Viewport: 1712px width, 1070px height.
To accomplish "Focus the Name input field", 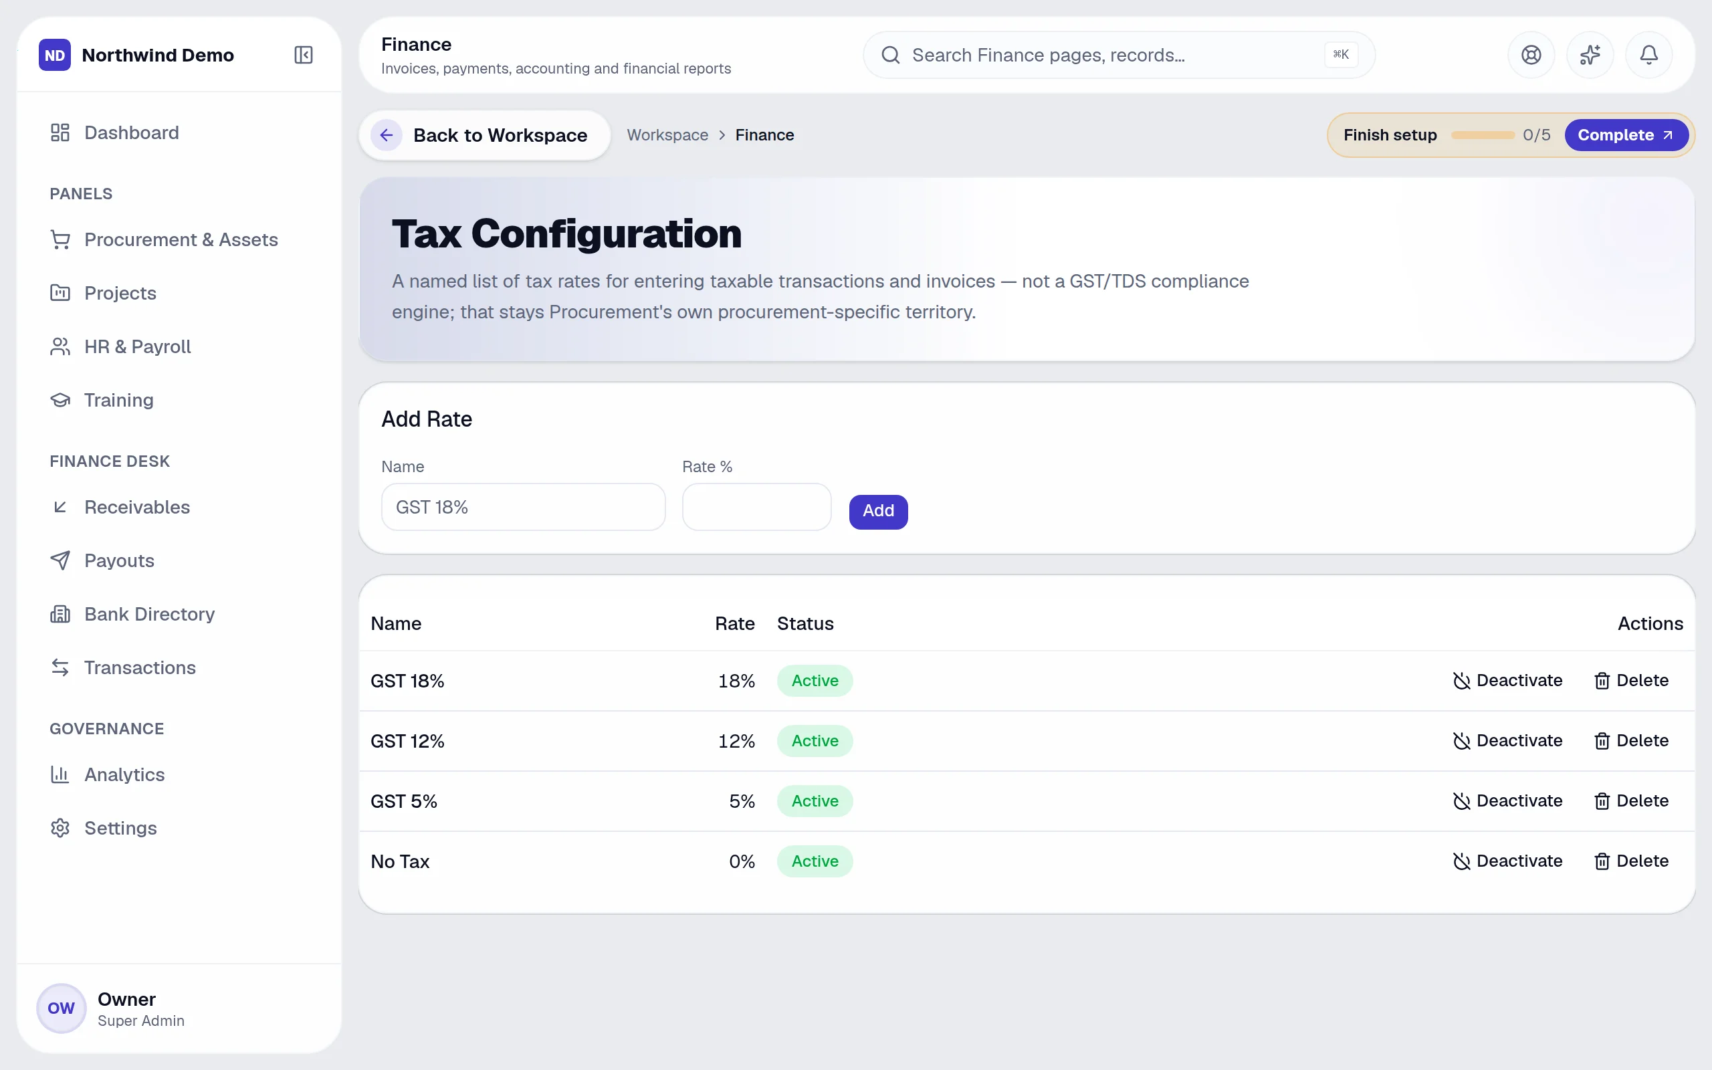I will (524, 508).
